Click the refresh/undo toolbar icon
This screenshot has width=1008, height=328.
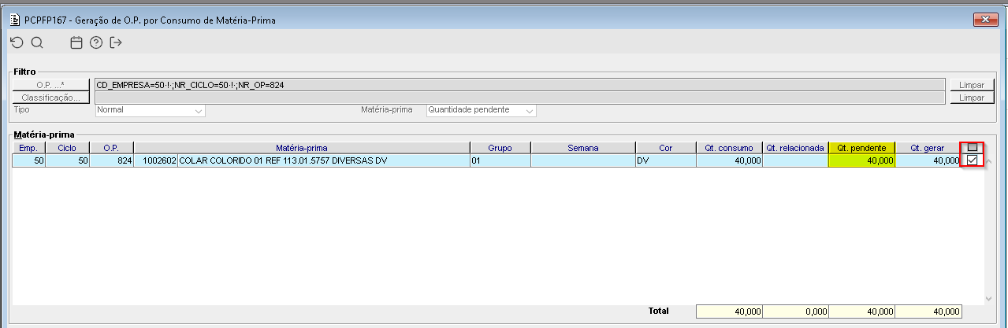17,42
